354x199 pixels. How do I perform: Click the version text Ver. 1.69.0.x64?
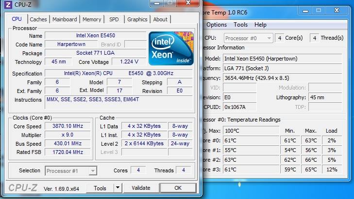(x=61, y=189)
